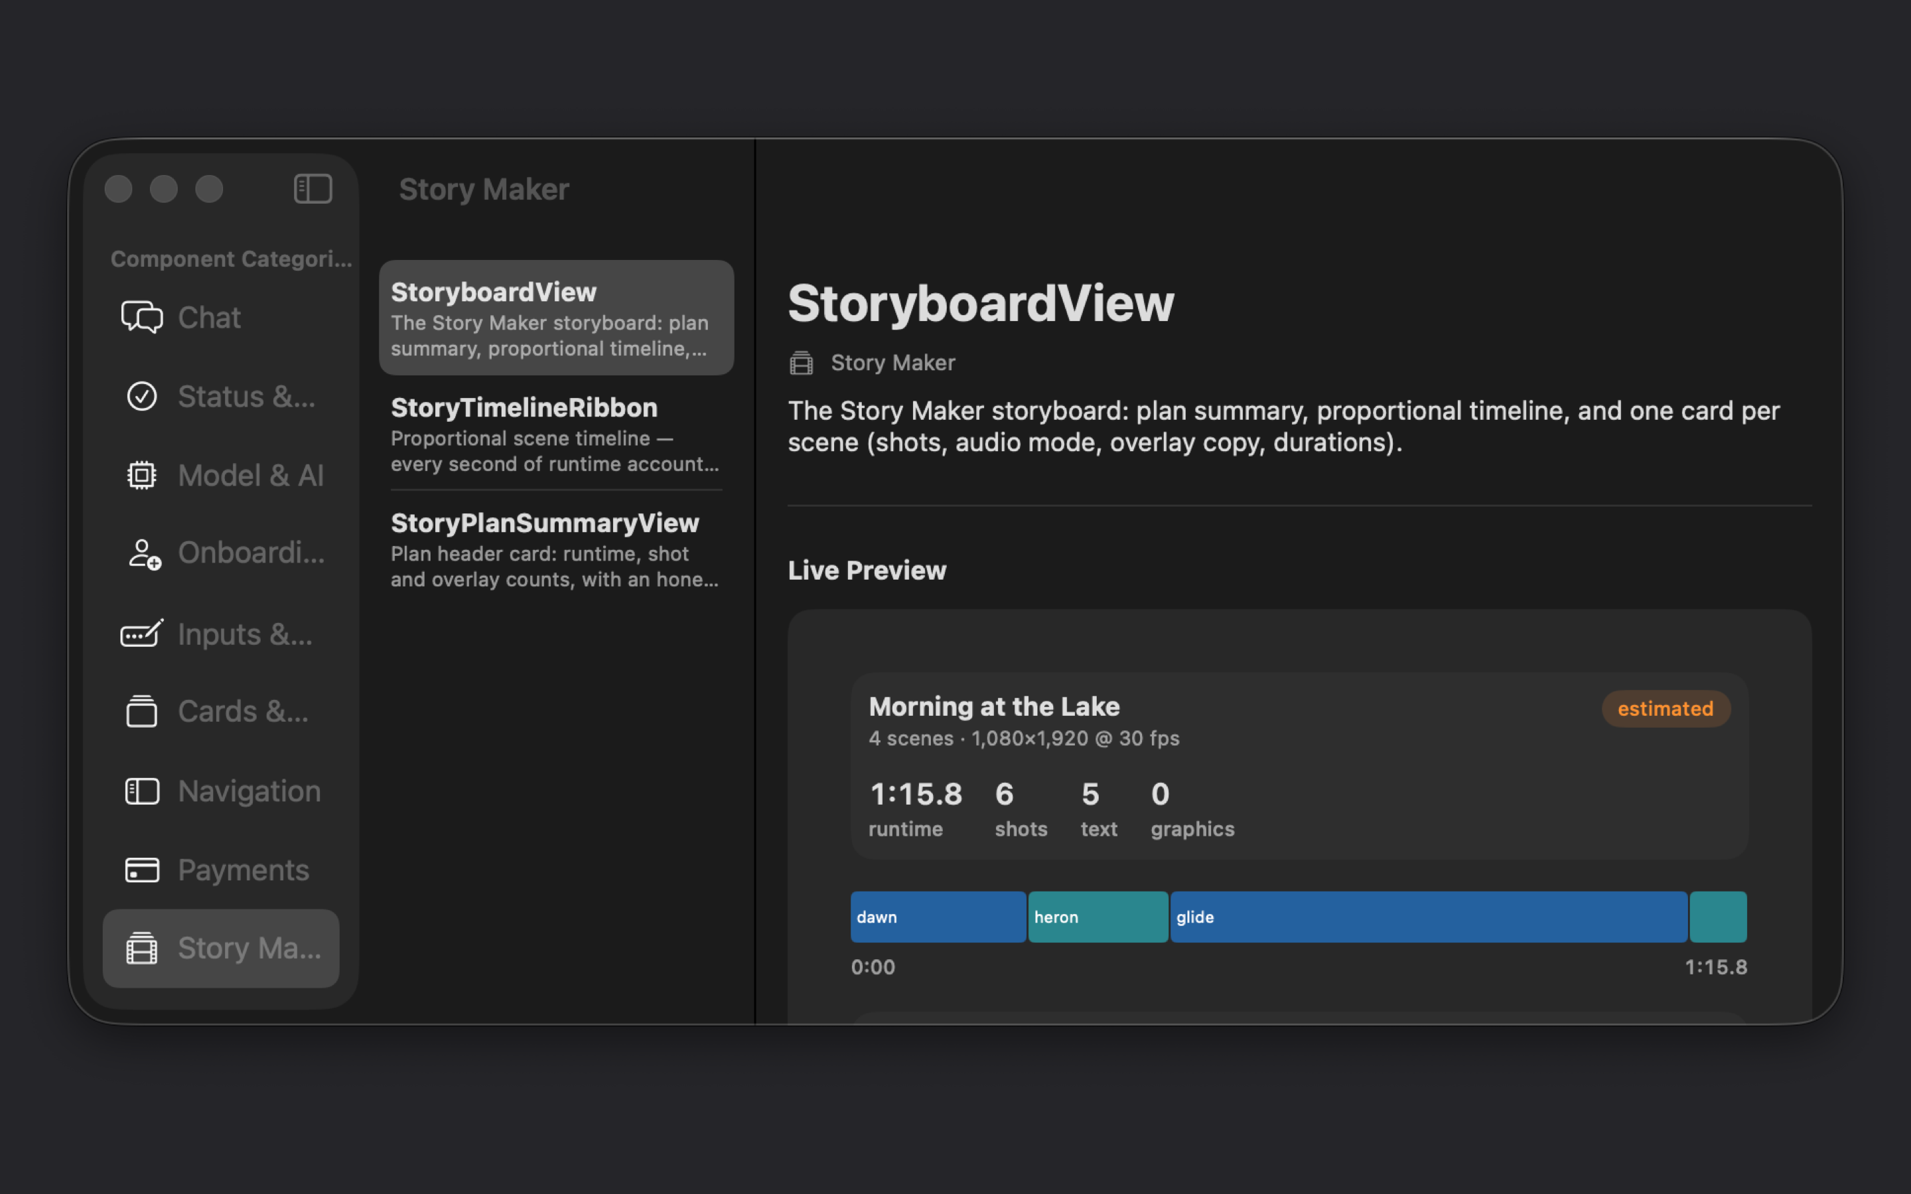Open the Chat category icon
The image size is (1911, 1194).
pyautogui.click(x=142, y=318)
